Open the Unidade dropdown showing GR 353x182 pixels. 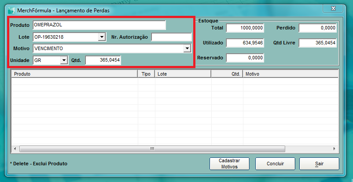(x=63, y=60)
